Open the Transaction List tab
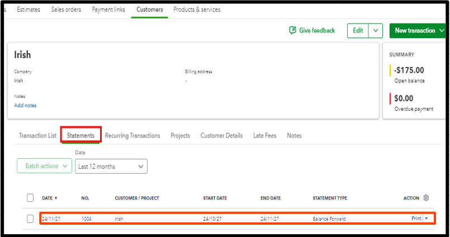 [37, 135]
